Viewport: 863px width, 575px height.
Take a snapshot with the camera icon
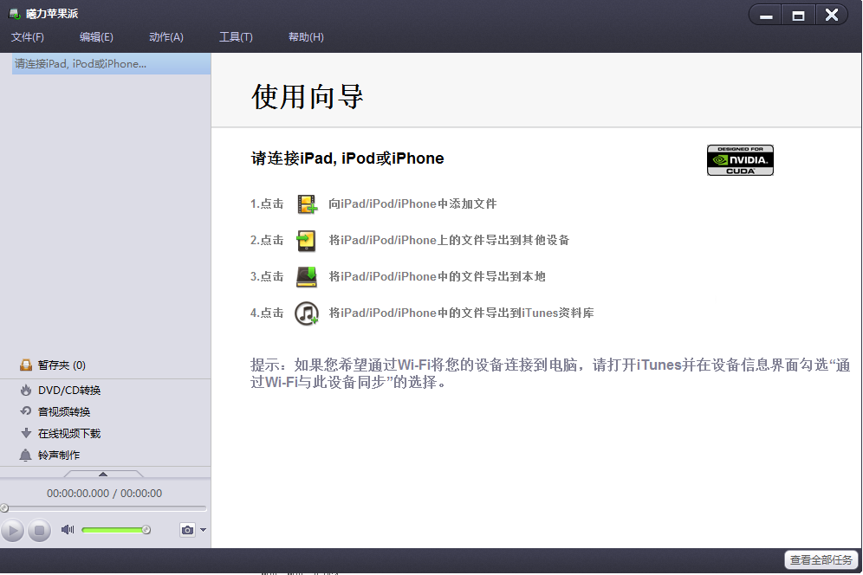point(188,530)
